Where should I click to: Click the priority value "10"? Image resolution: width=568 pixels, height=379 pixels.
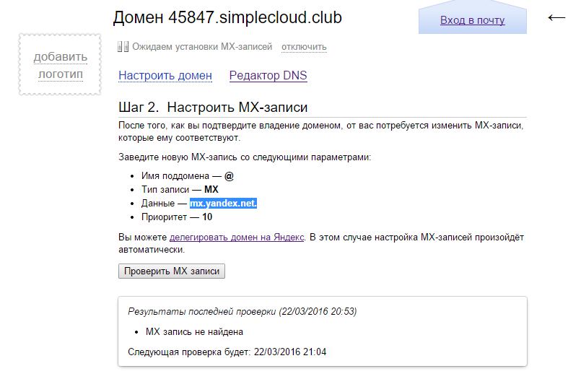[207, 217]
